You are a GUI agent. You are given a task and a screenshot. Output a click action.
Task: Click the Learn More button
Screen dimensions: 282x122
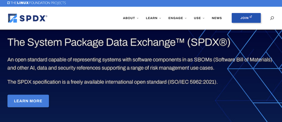click(x=28, y=101)
